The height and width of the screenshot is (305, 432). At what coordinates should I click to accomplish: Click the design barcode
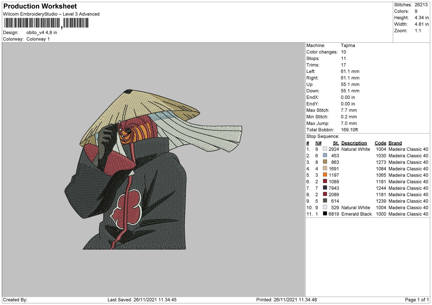coord(46,23)
